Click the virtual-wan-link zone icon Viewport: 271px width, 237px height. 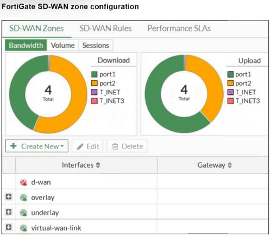[23, 228]
